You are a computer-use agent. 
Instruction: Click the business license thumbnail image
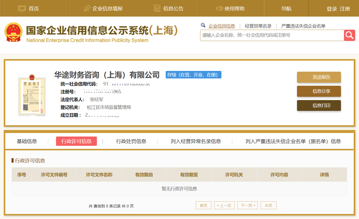tap(32, 97)
